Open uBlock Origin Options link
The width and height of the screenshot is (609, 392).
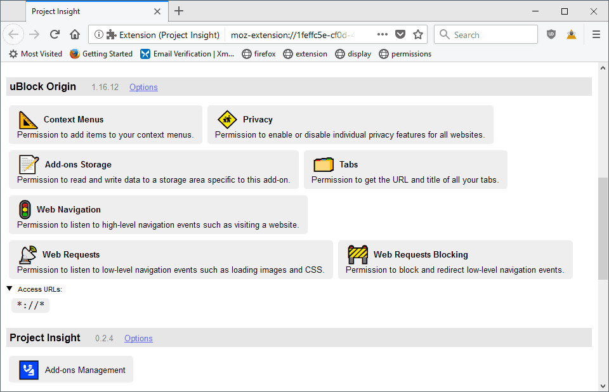click(x=144, y=87)
